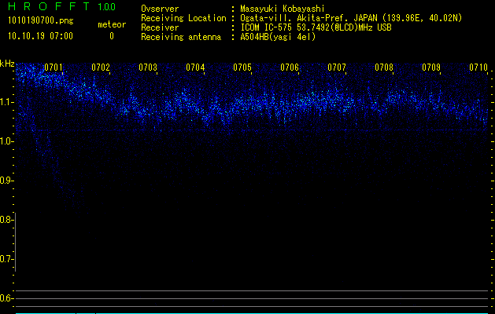Click the 1.0 frequency axis label

coord(6,141)
